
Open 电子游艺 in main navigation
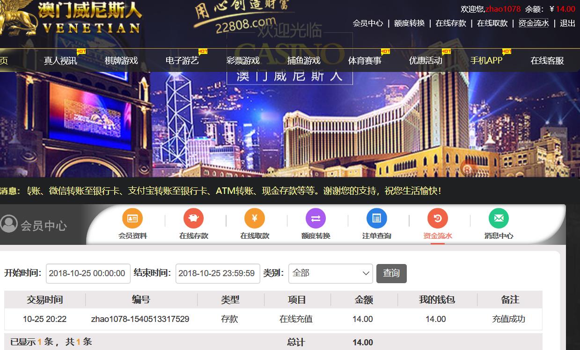(182, 60)
